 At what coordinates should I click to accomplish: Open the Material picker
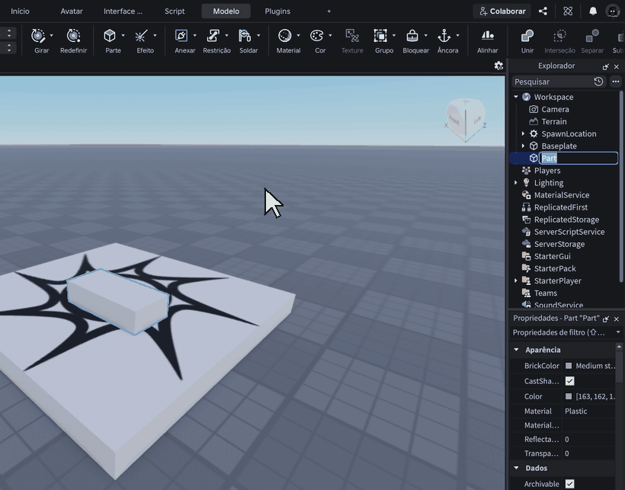pyautogui.click(x=284, y=40)
